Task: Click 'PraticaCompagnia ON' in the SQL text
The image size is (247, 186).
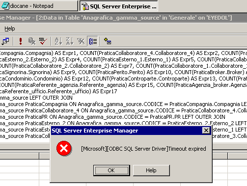Action: (51, 104)
